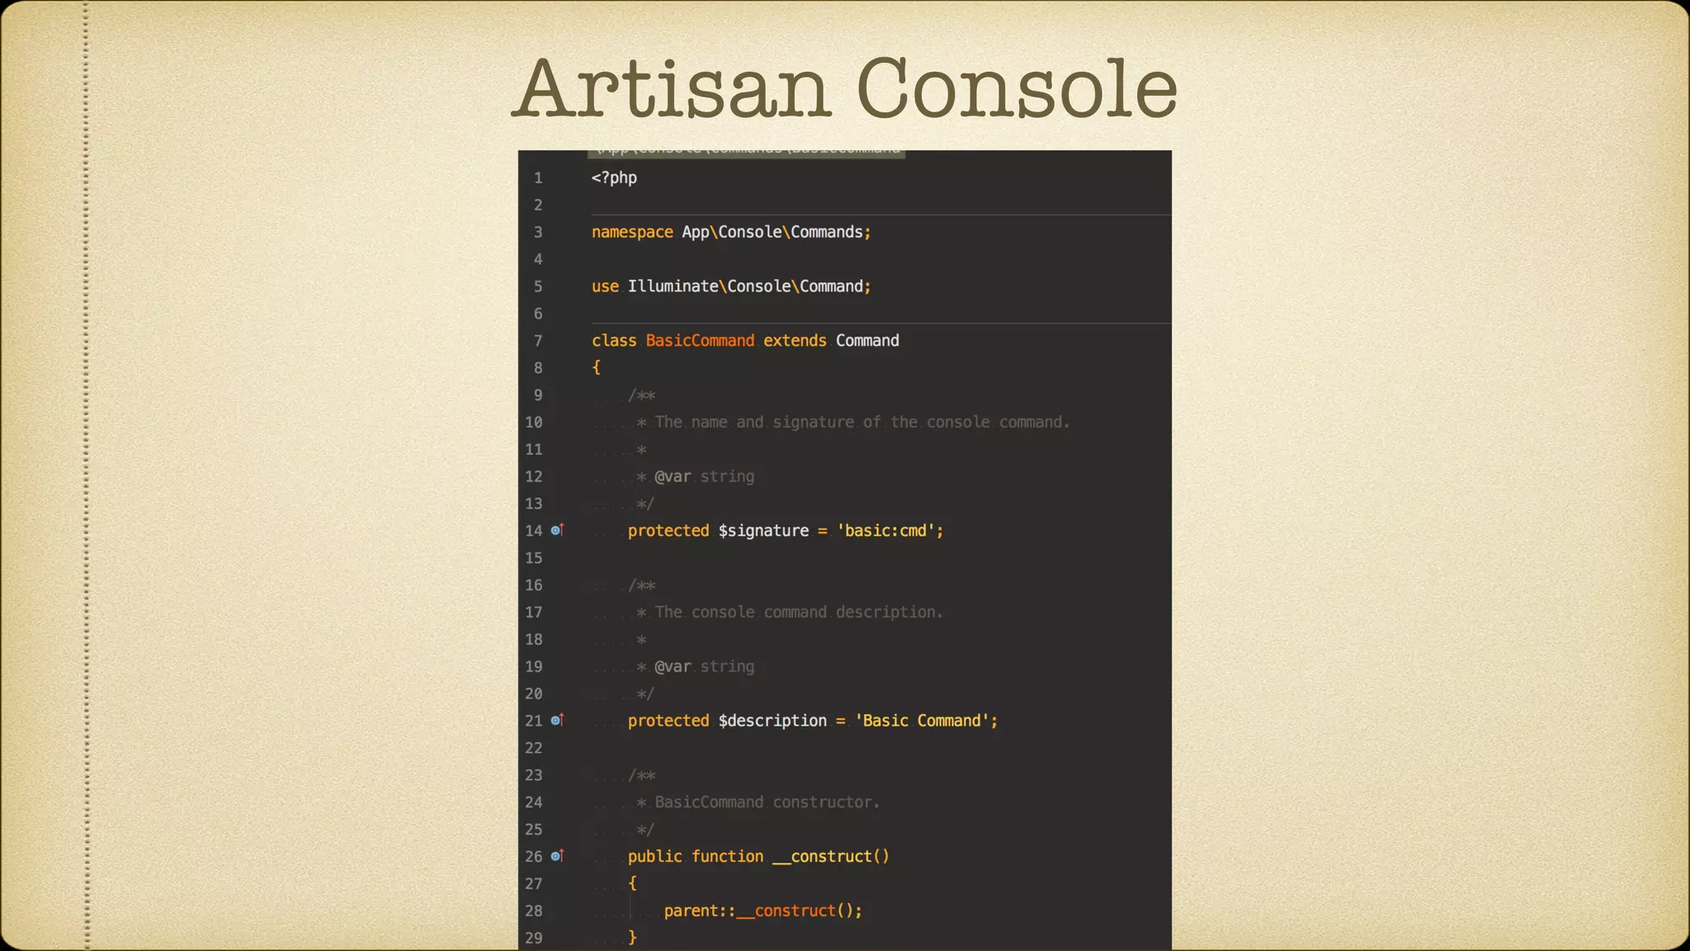
Task: Click the opening brace on line 27
Action: (x=633, y=882)
